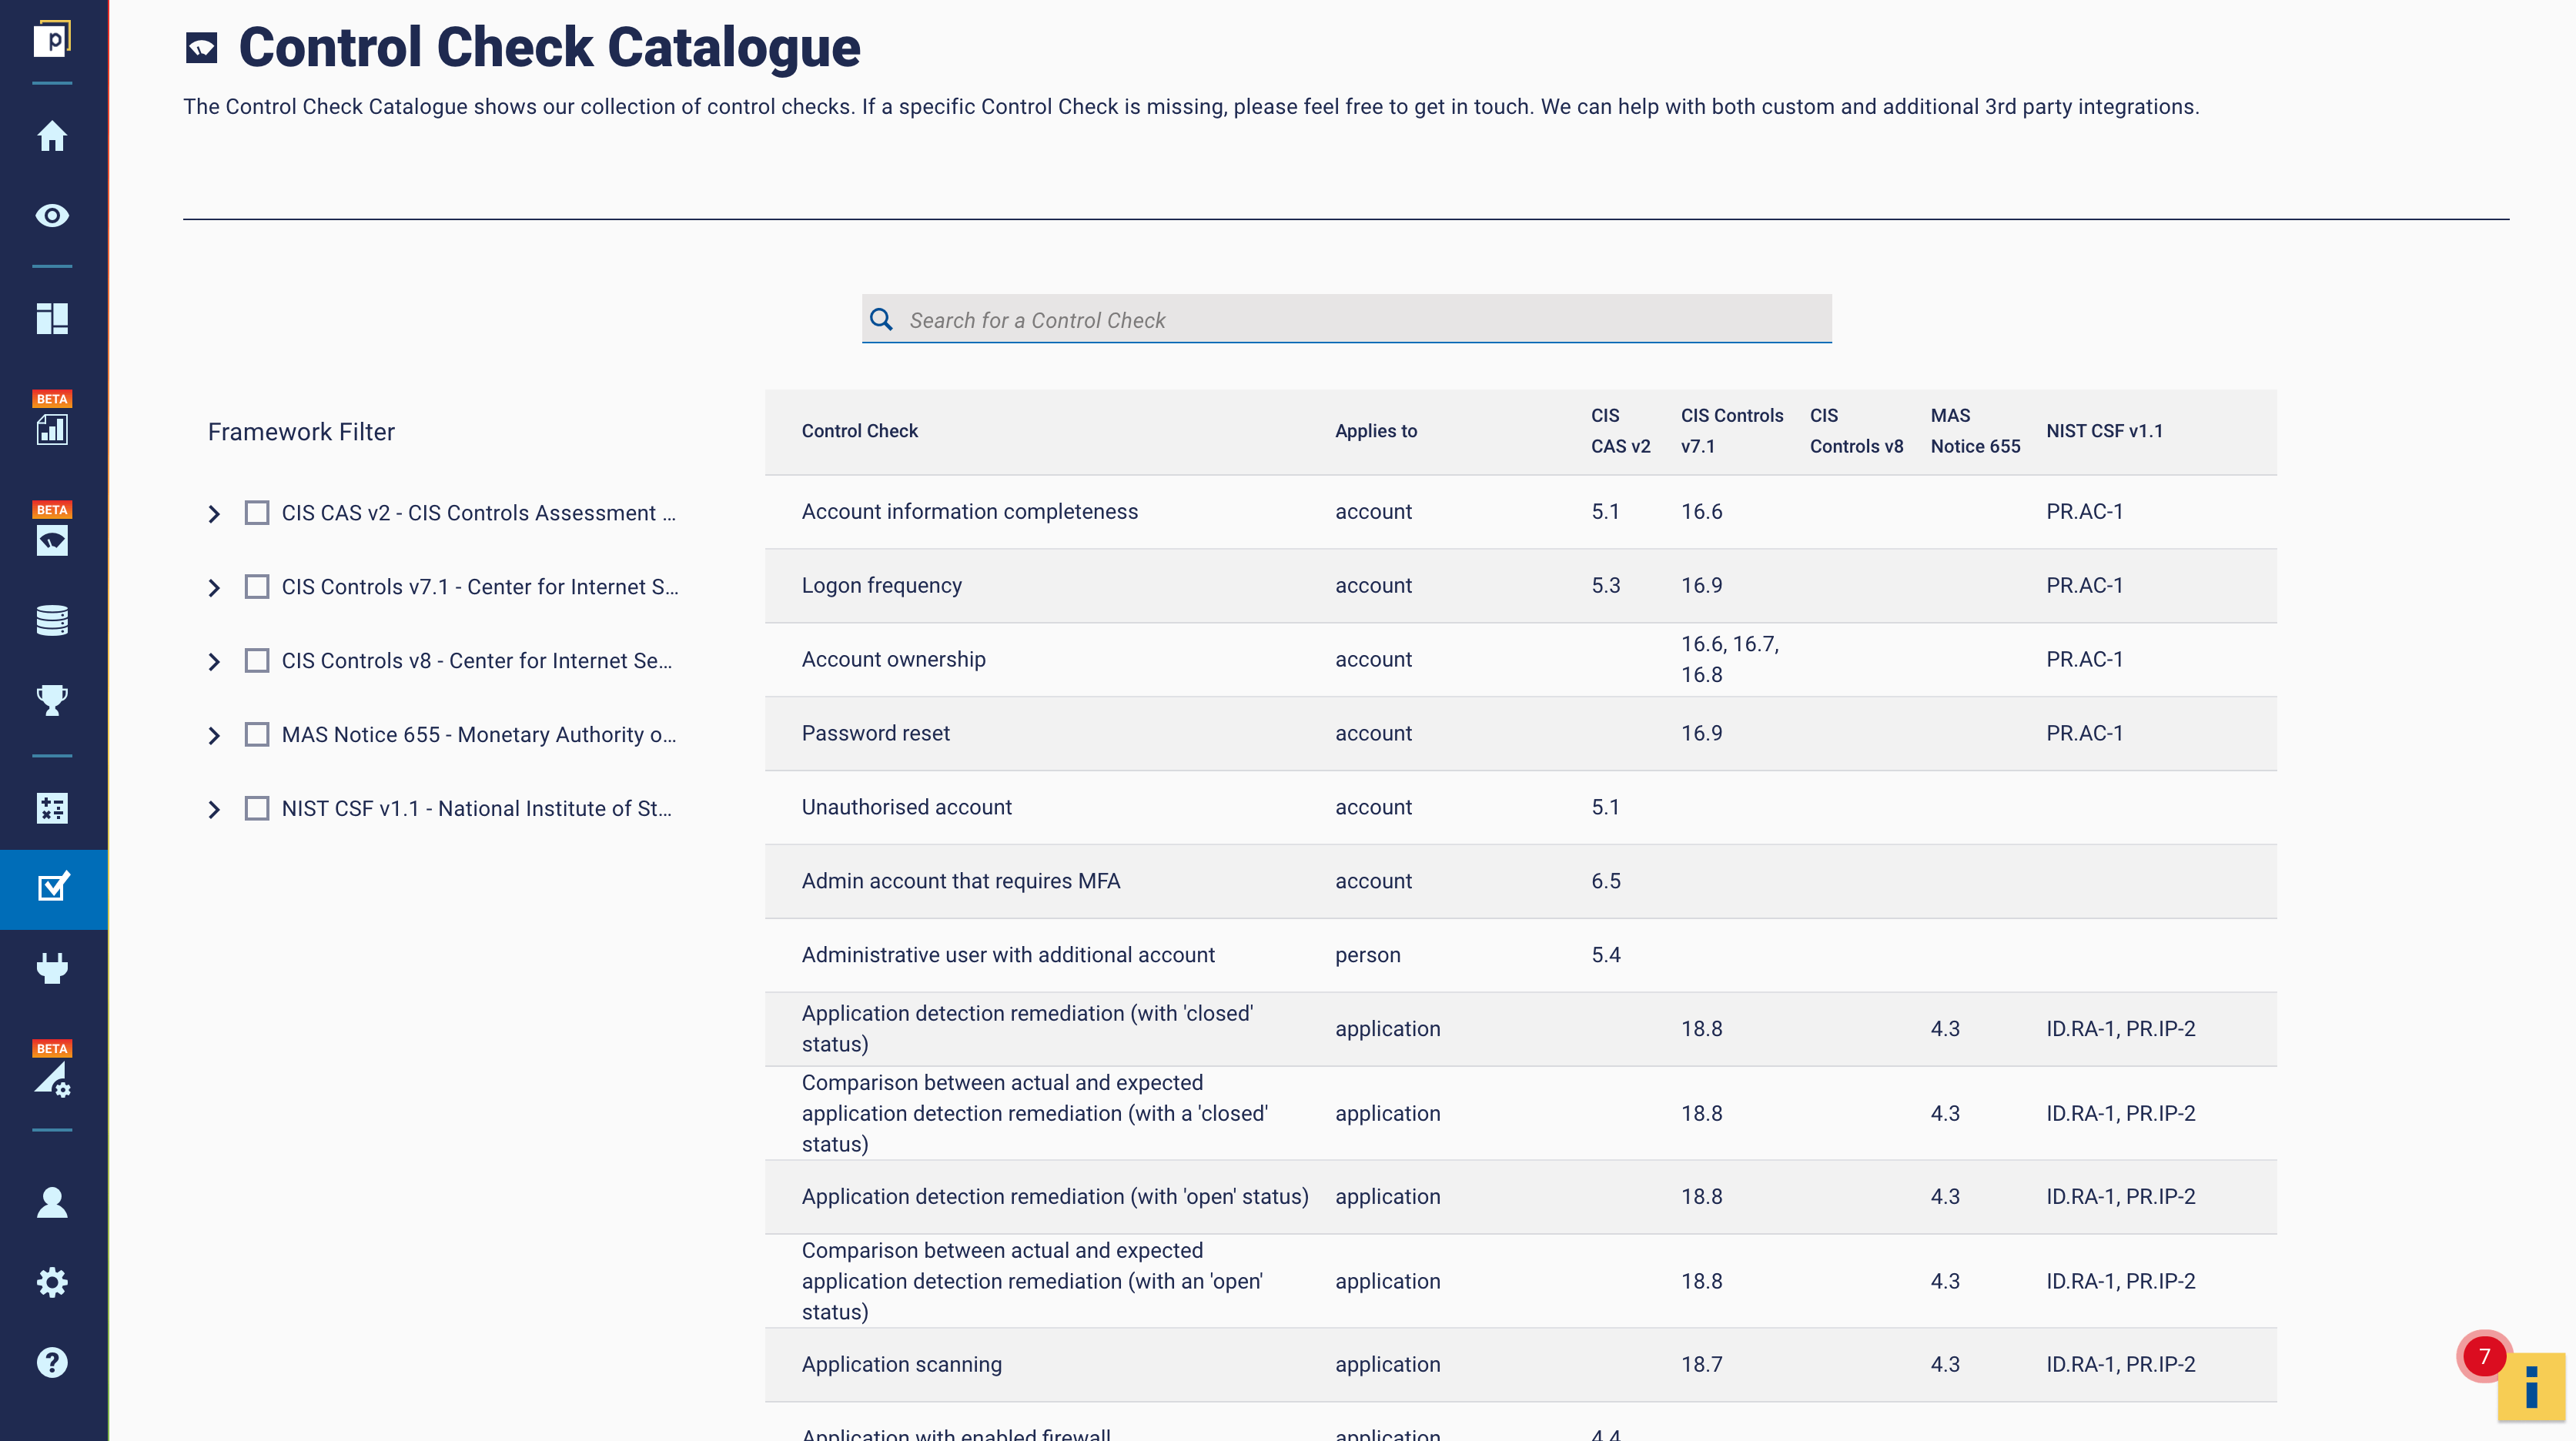Viewport: 2576px width, 1441px height.
Task: Click the question mark help icon
Action: tap(52, 1362)
